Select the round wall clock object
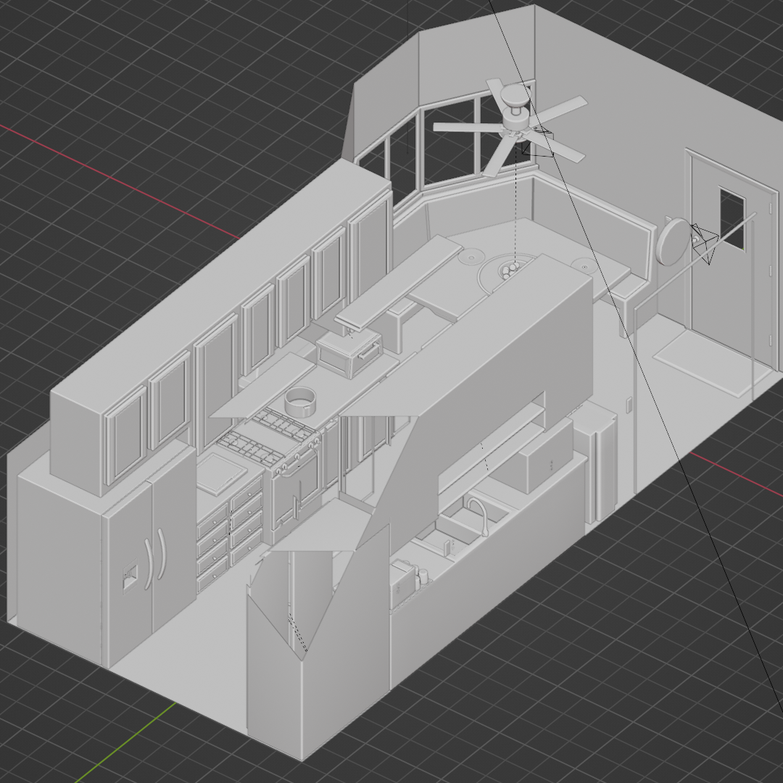The width and height of the screenshot is (783, 783). point(673,241)
